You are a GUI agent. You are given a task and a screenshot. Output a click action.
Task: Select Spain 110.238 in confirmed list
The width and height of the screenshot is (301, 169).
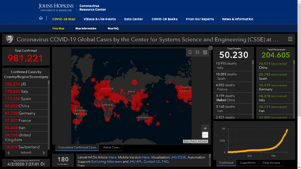pos(25,99)
